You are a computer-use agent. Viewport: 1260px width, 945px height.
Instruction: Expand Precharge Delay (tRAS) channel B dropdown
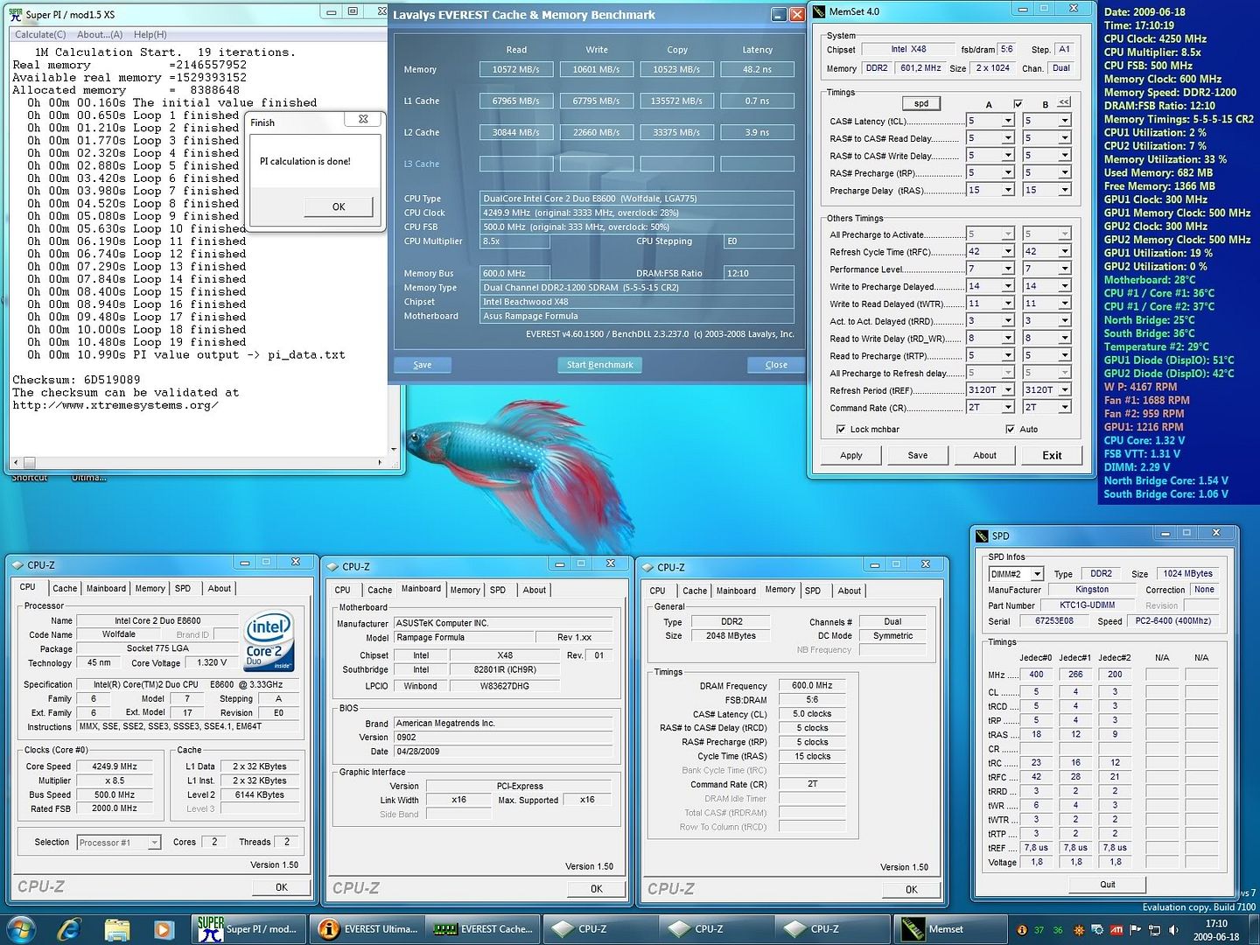[1065, 190]
